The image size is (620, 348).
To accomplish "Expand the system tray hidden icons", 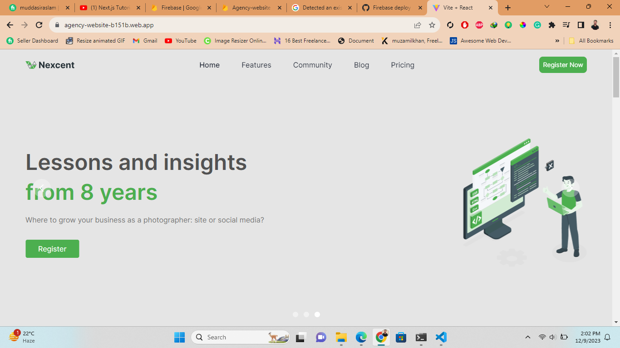I will pyautogui.click(x=527, y=337).
